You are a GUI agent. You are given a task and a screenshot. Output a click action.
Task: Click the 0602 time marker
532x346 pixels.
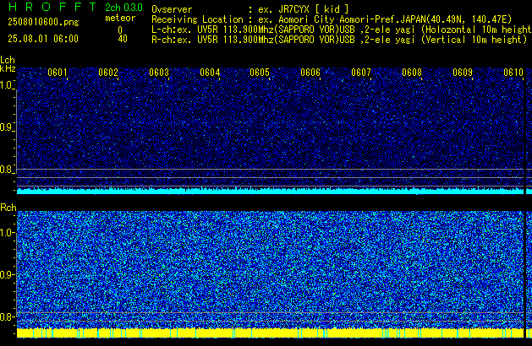tap(108, 73)
